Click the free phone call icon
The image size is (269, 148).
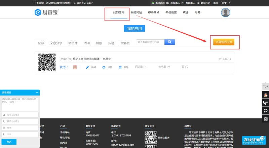click(265, 103)
